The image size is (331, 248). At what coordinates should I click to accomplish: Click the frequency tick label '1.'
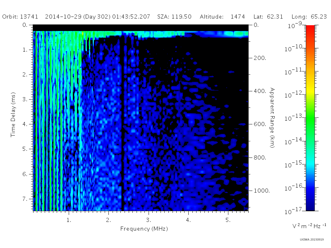[x=69, y=220]
